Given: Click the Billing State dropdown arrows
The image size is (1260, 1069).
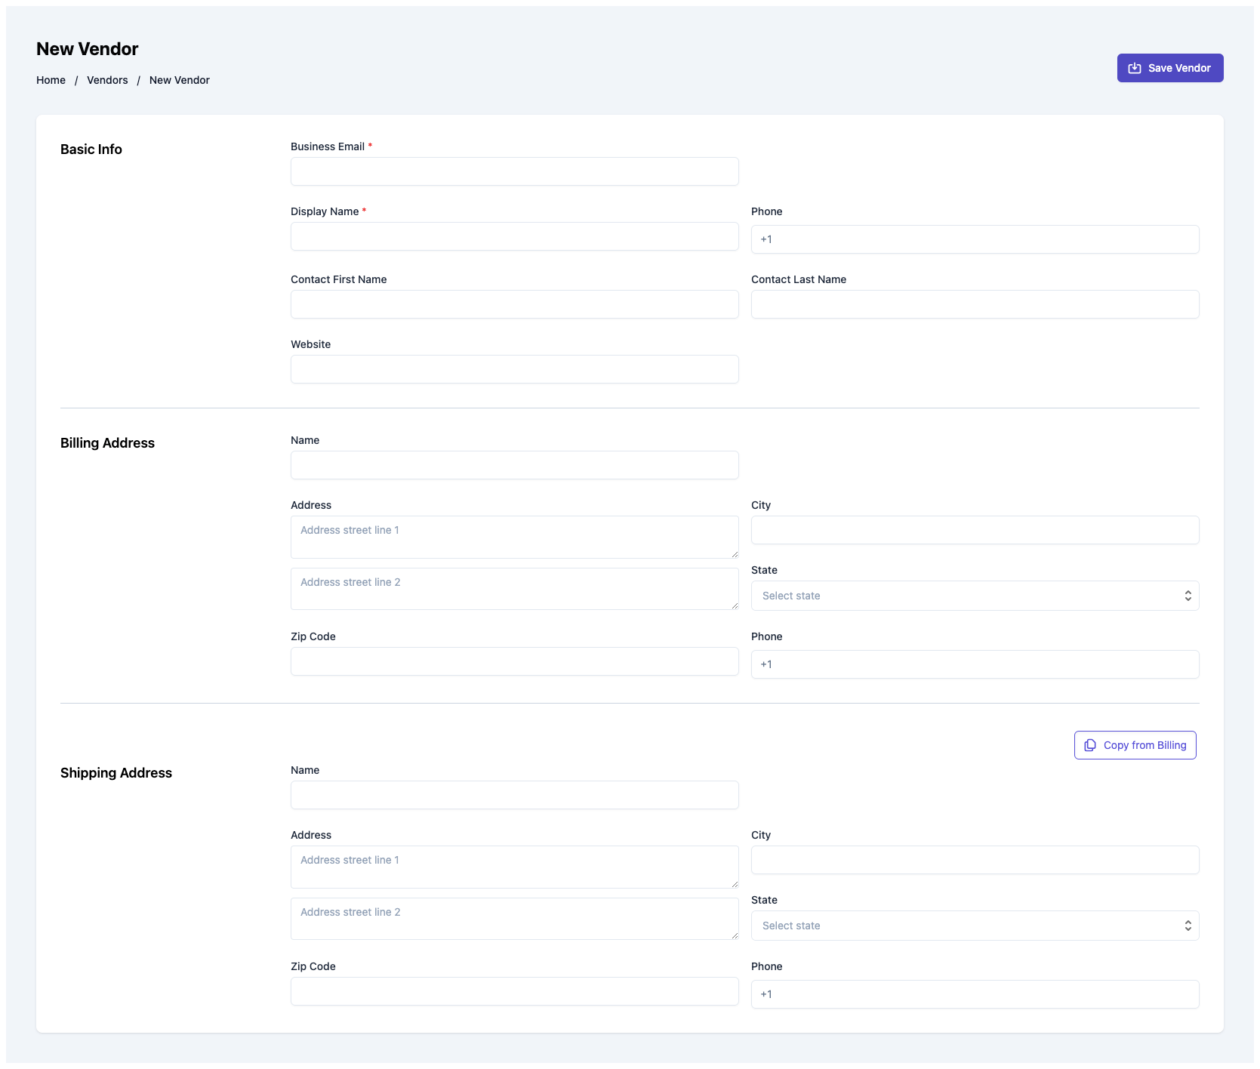Looking at the screenshot, I should pos(1188,596).
